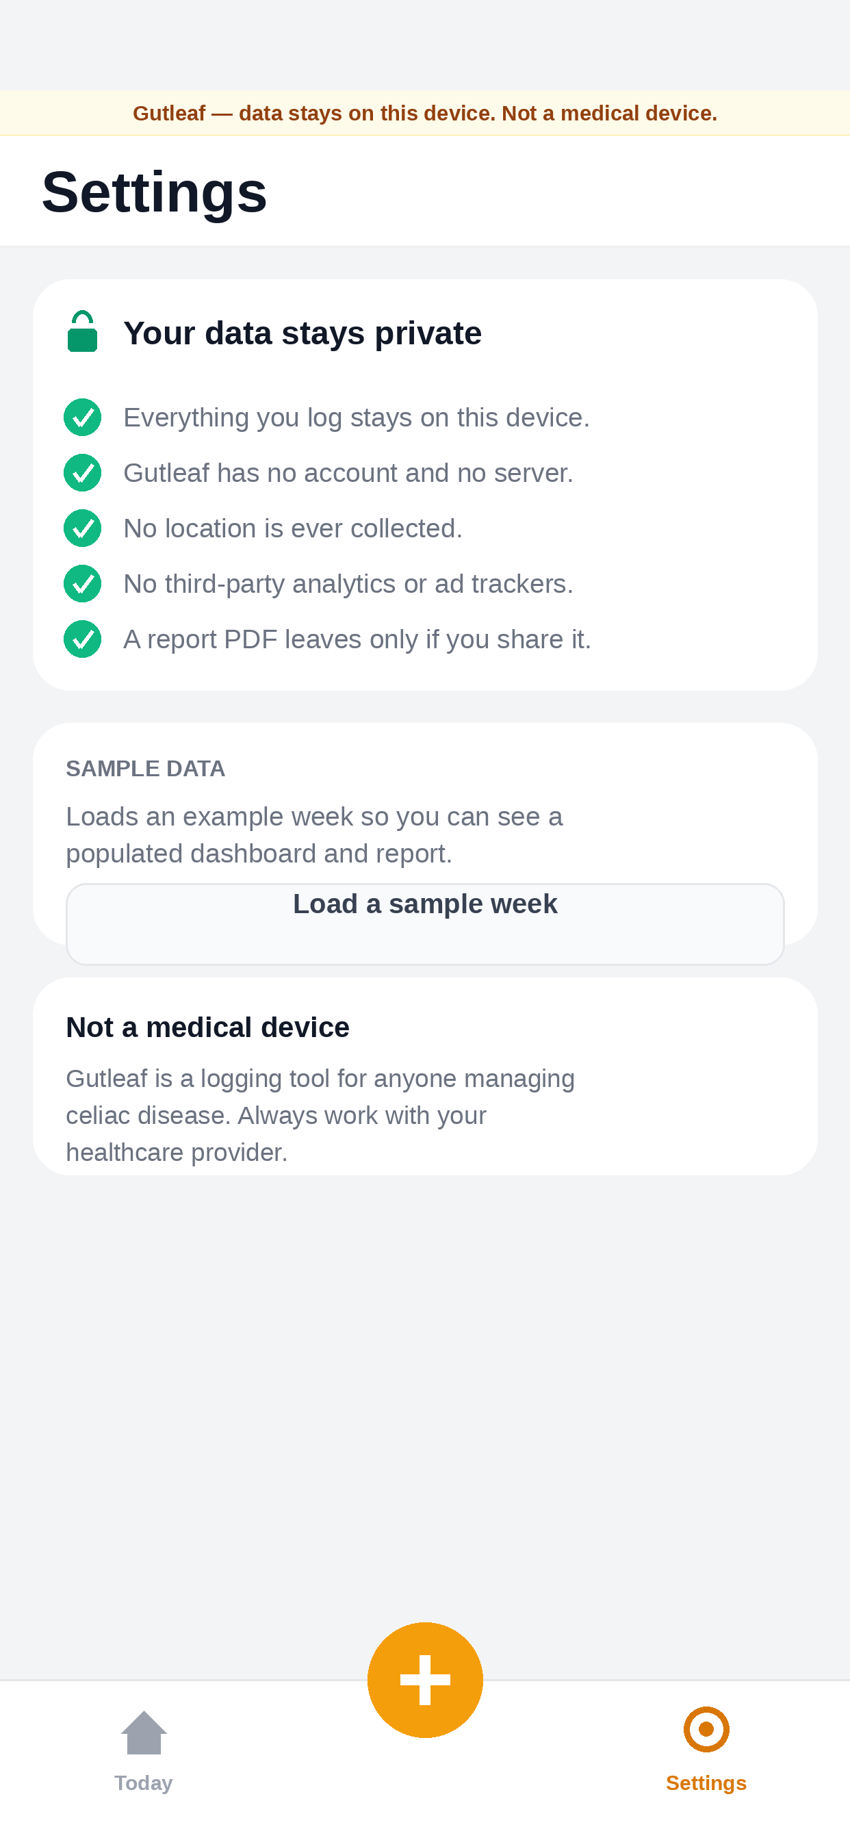
Task: Click checkmark beside 'No location is ever collected'
Action: click(82, 528)
